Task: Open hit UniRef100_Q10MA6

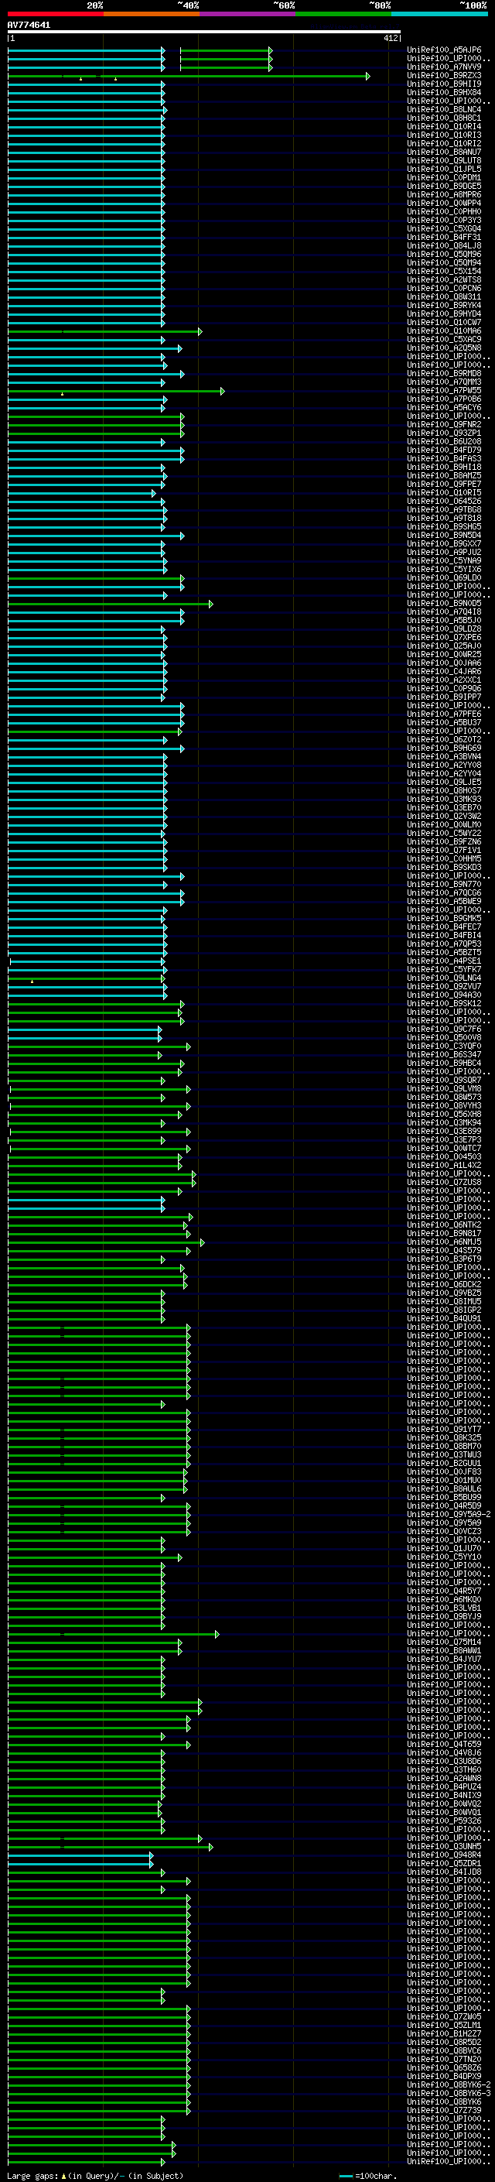Action: pyautogui.click(x=444, y=331)
